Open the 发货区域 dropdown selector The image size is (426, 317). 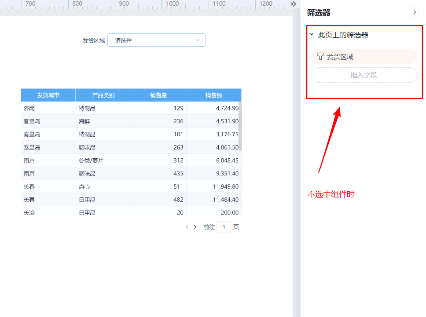pyautogui.click(x=157, y=40)
